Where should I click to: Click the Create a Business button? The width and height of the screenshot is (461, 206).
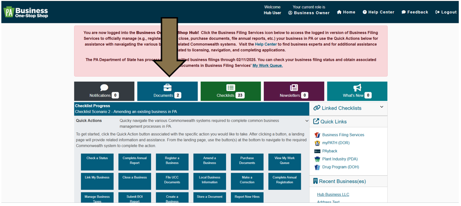click(x=172, y=197)
